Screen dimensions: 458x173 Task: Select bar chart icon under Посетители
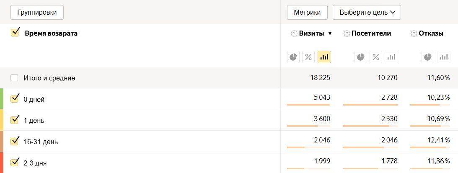pyautogui.click(x=391, y=57)
